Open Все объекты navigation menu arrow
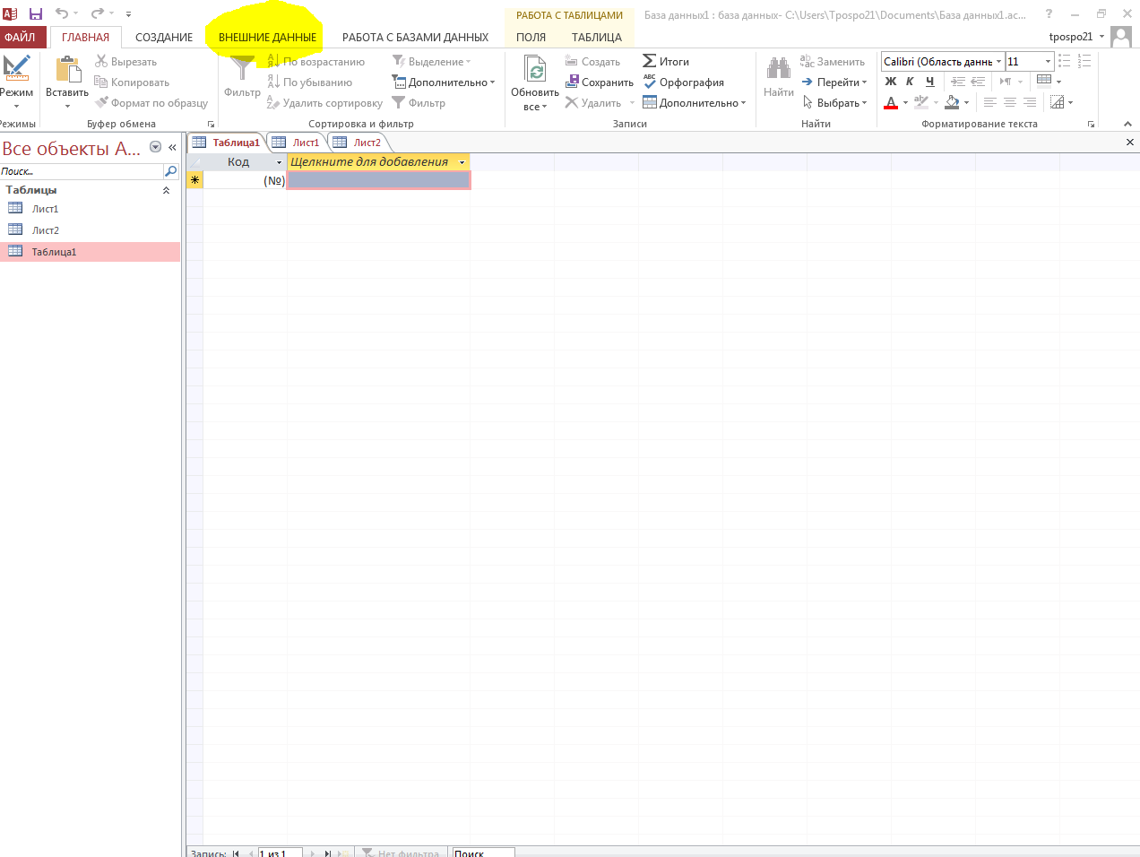This screenshot has width=1140, height=857. tap(156, 147)
